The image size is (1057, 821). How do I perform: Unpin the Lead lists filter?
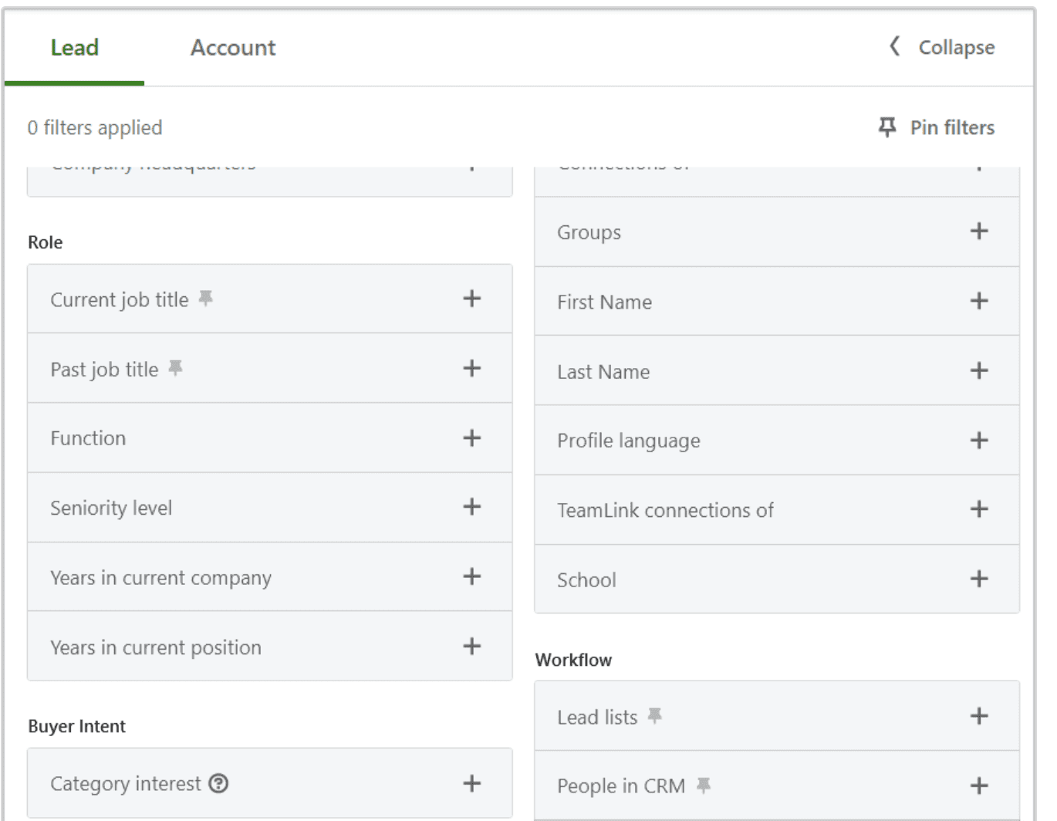pyautogui.click(x=657, y=715)
